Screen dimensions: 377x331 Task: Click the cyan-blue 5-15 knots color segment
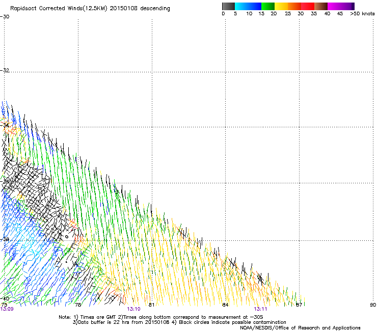pos(248,6)
